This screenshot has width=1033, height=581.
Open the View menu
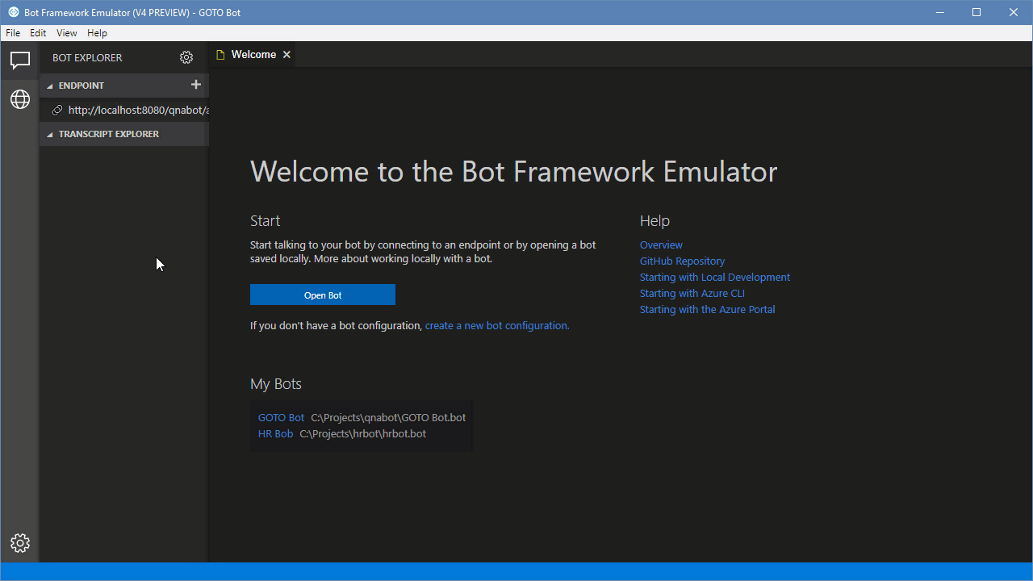pos(67,33)
